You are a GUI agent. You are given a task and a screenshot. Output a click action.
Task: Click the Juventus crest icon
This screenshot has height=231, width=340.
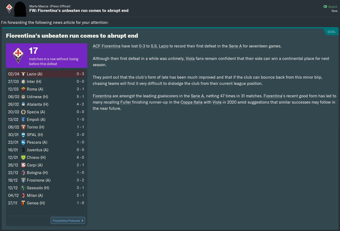23,150
